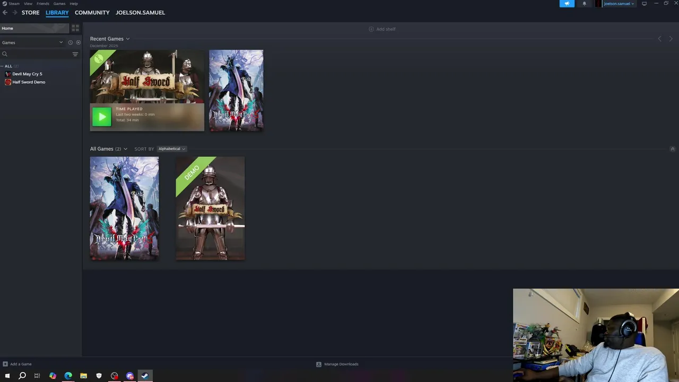Open the Alphabetical sort dropdown
This screenshot has width=679, height=382.
click(172, 149)
